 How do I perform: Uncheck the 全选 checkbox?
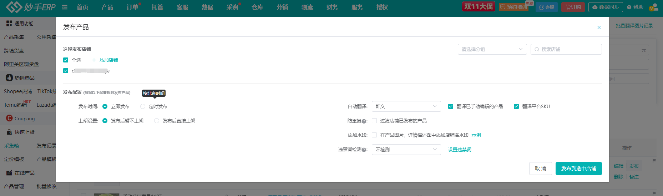[66, 60]
